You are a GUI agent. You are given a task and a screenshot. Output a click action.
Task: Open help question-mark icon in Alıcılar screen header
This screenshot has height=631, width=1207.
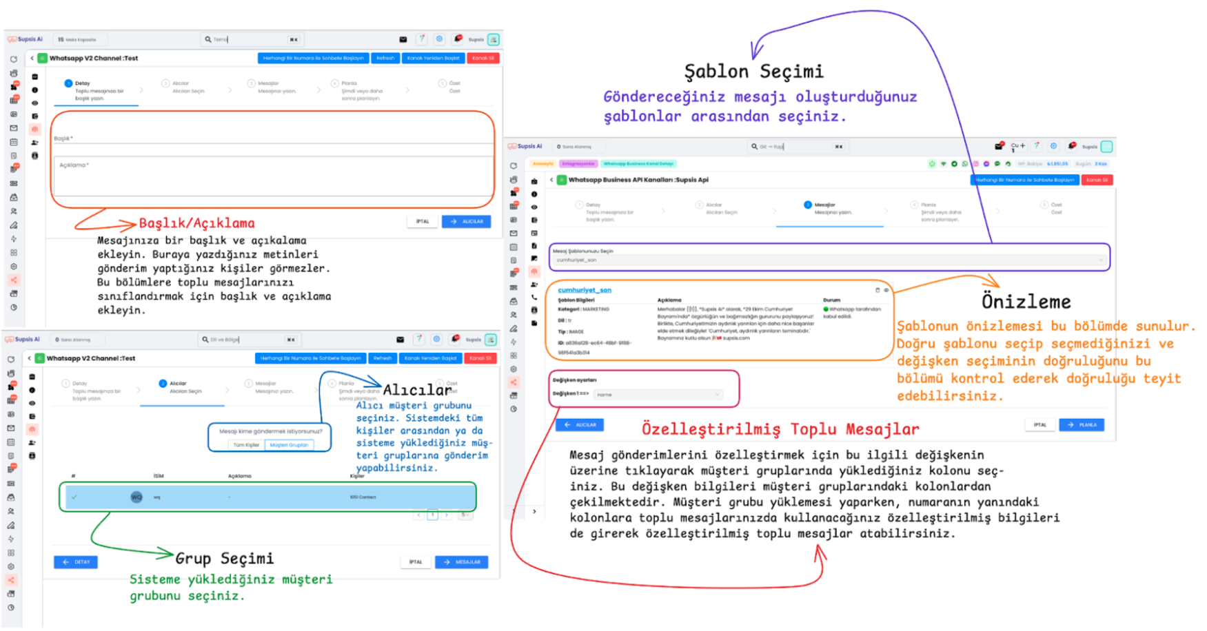(x=419, y=340)
